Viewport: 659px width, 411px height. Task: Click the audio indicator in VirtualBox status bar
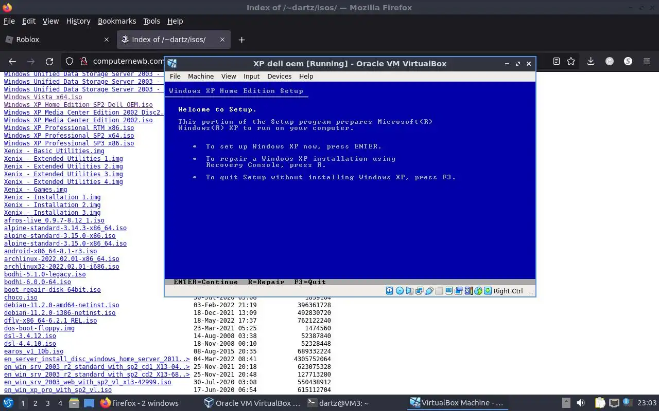pyautogui.click(x=410, y=291)
